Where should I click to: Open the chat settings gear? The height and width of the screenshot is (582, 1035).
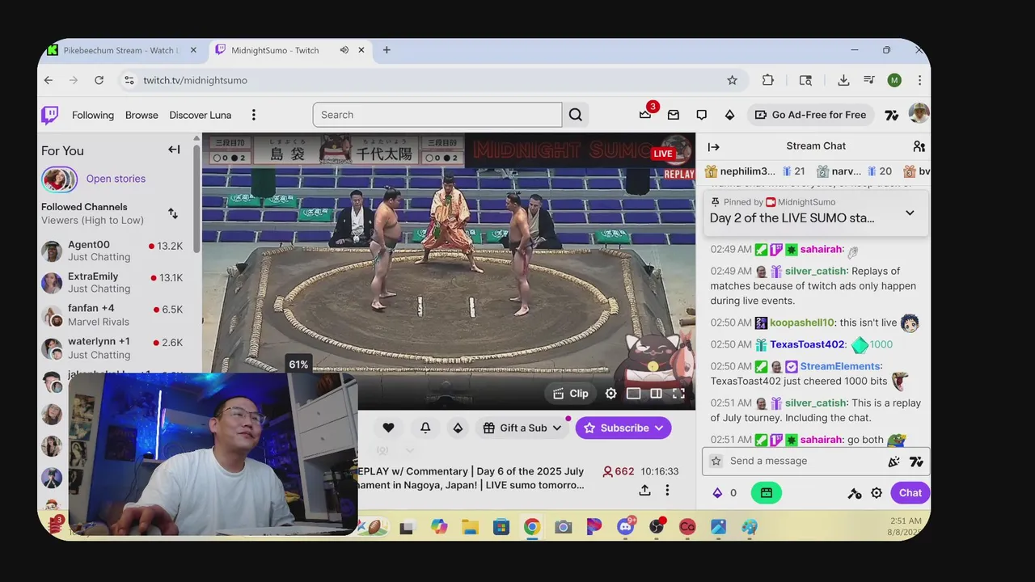pos(877,493)
